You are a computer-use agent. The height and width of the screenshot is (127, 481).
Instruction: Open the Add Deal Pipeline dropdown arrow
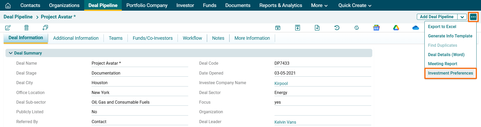click(x=462, y=17)
